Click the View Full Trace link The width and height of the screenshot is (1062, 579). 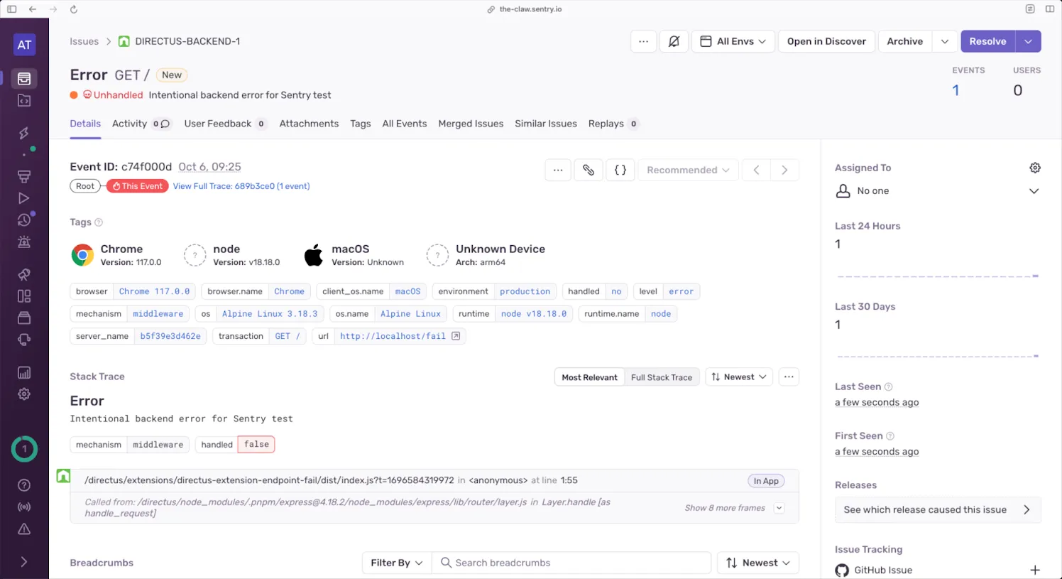241,186
